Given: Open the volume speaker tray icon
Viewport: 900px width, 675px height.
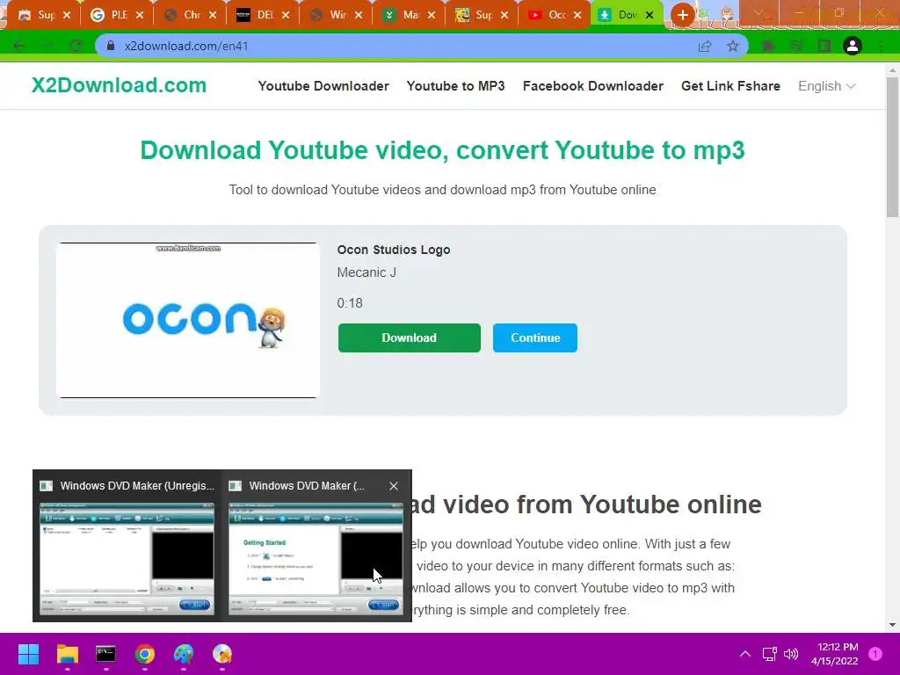Looking at the screenshot, I should click(791, 654).
